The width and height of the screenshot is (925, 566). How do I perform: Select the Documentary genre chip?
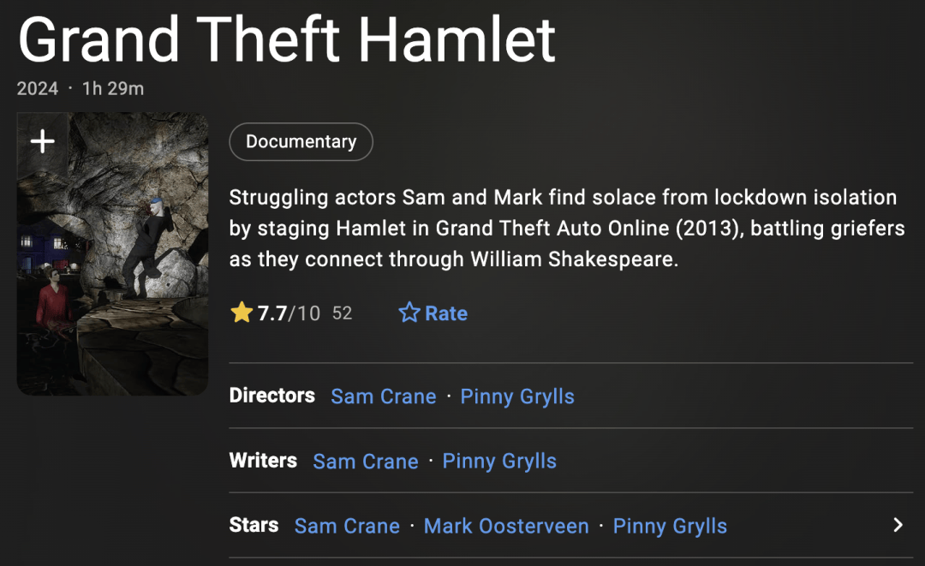point(301,142)
